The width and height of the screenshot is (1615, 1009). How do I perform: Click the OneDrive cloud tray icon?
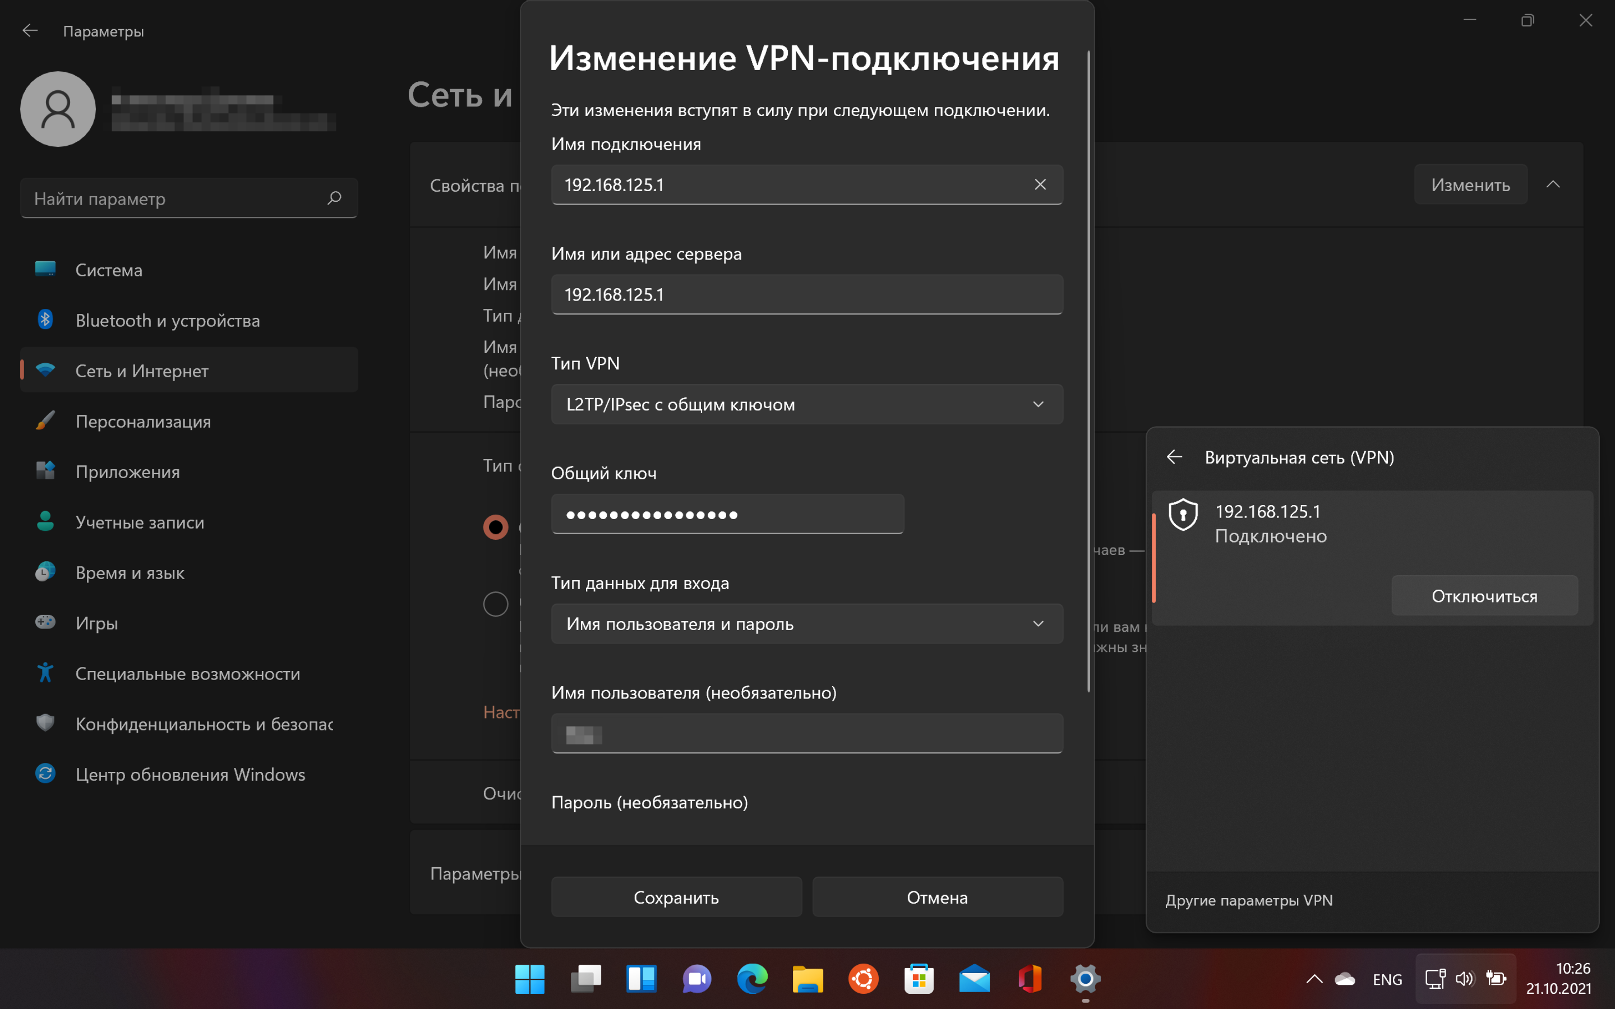[1345, 979]
